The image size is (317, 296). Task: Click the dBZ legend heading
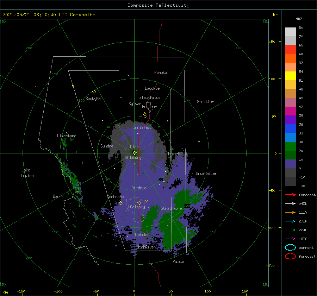tap(299, 19)
